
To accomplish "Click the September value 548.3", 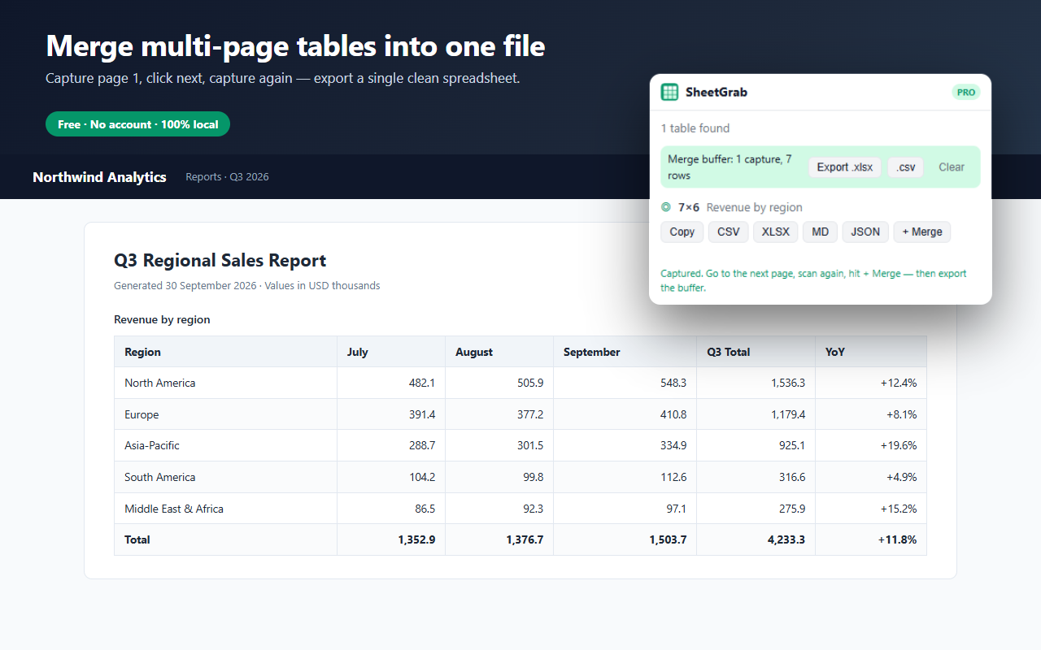I will [x=673, y=383].
